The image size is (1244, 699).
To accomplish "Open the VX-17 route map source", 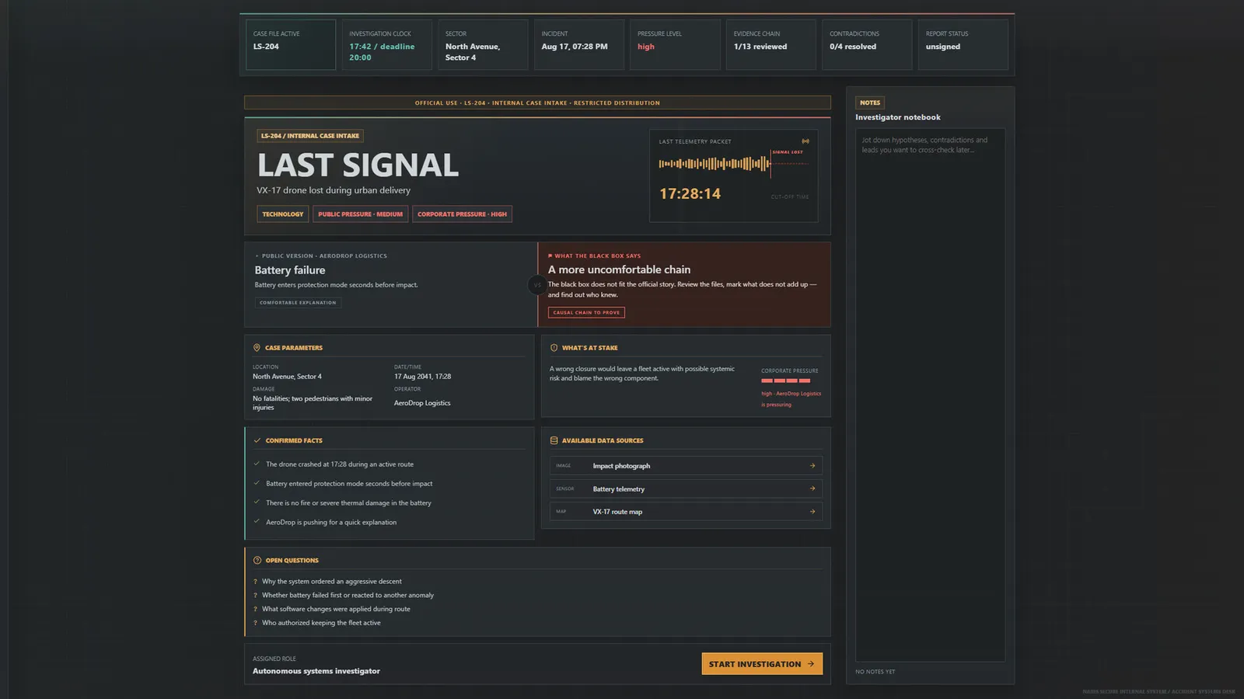I will coord(686,511).
